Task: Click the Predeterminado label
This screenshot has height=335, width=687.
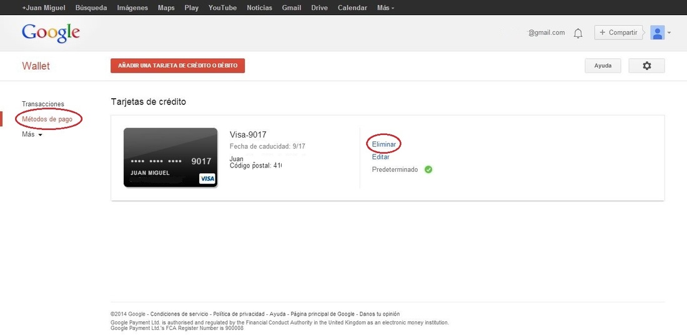Action: [x=395, y=170]
